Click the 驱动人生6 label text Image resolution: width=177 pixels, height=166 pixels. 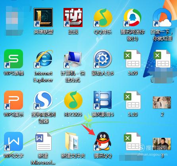coord(103,73)
